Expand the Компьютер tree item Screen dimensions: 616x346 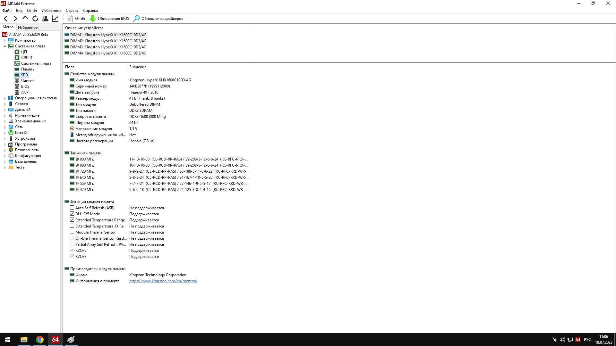tap(4, 40)
